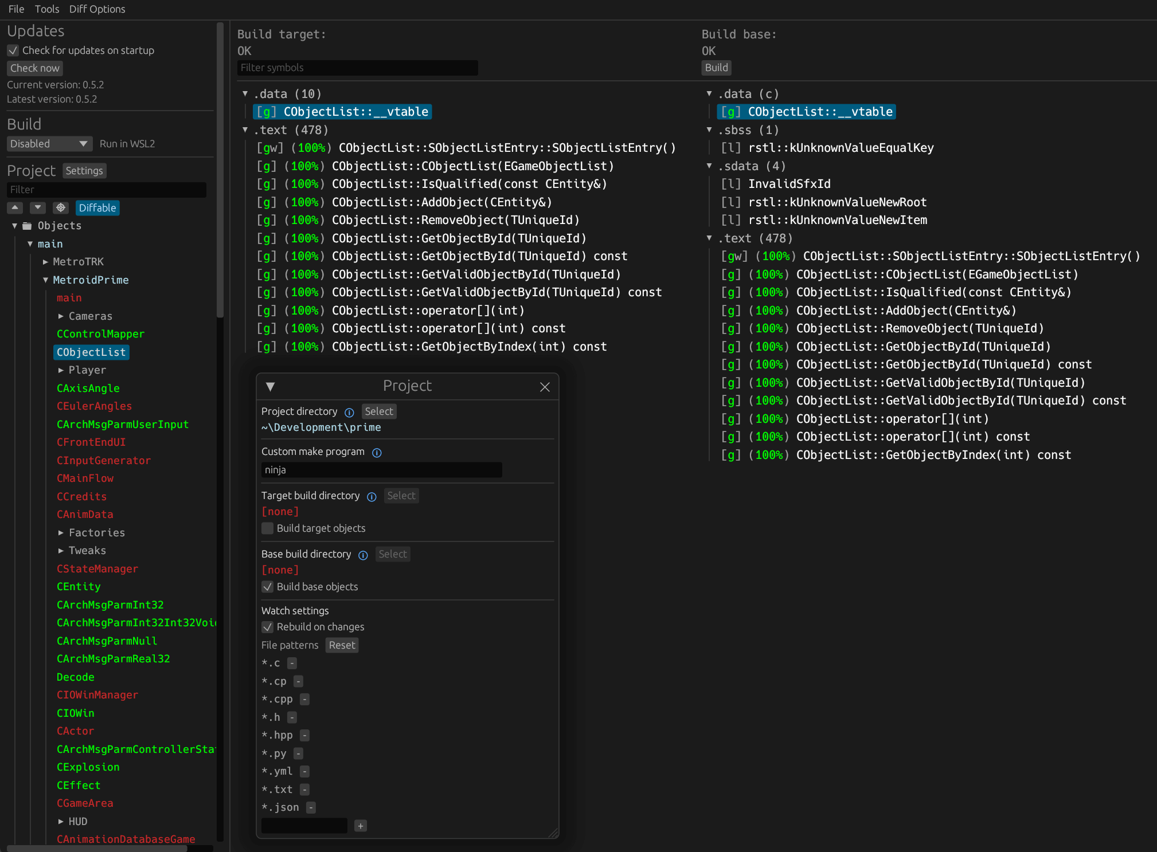Image resolution: width=1157 pixels, height=852 pixels.
Task: Toggle Check for updates on startup
Action: [x=13, y=50]
